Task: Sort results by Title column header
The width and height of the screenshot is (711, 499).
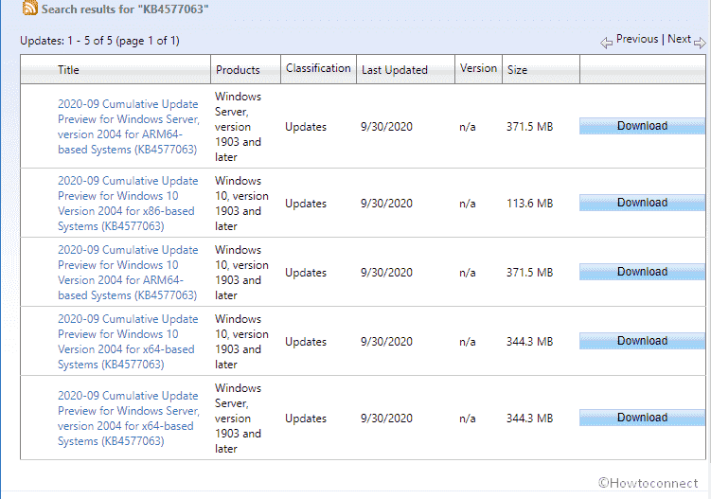Action: coord(68,69)
